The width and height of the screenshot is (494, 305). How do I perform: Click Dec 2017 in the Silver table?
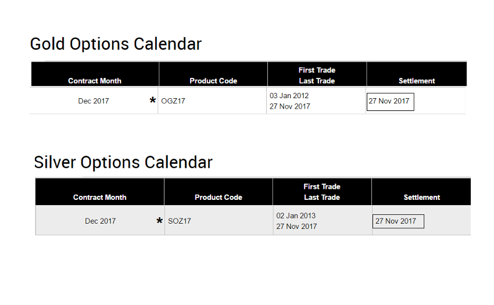coord(100,221)
